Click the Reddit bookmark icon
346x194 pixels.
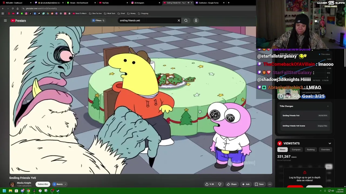click(x=52, y=13)
